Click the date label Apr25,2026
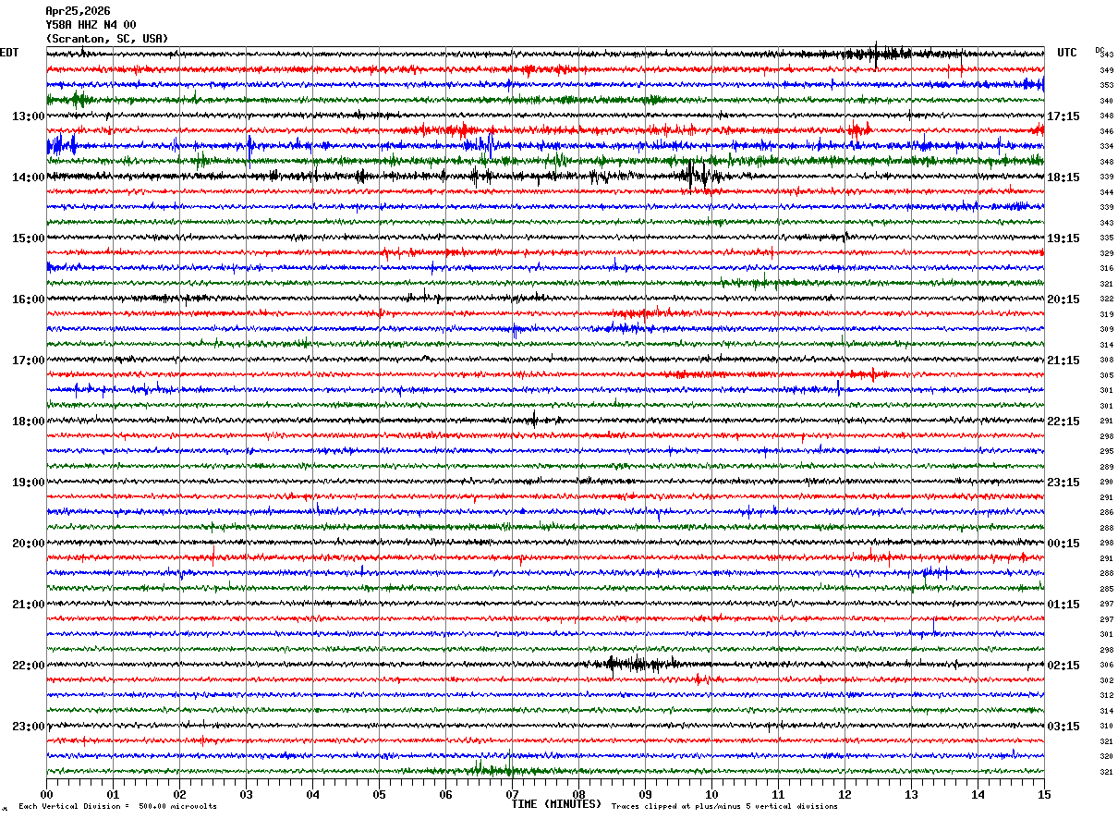Image resolution: width=1118 pixels, height=819 pixels. pos(78,11)
